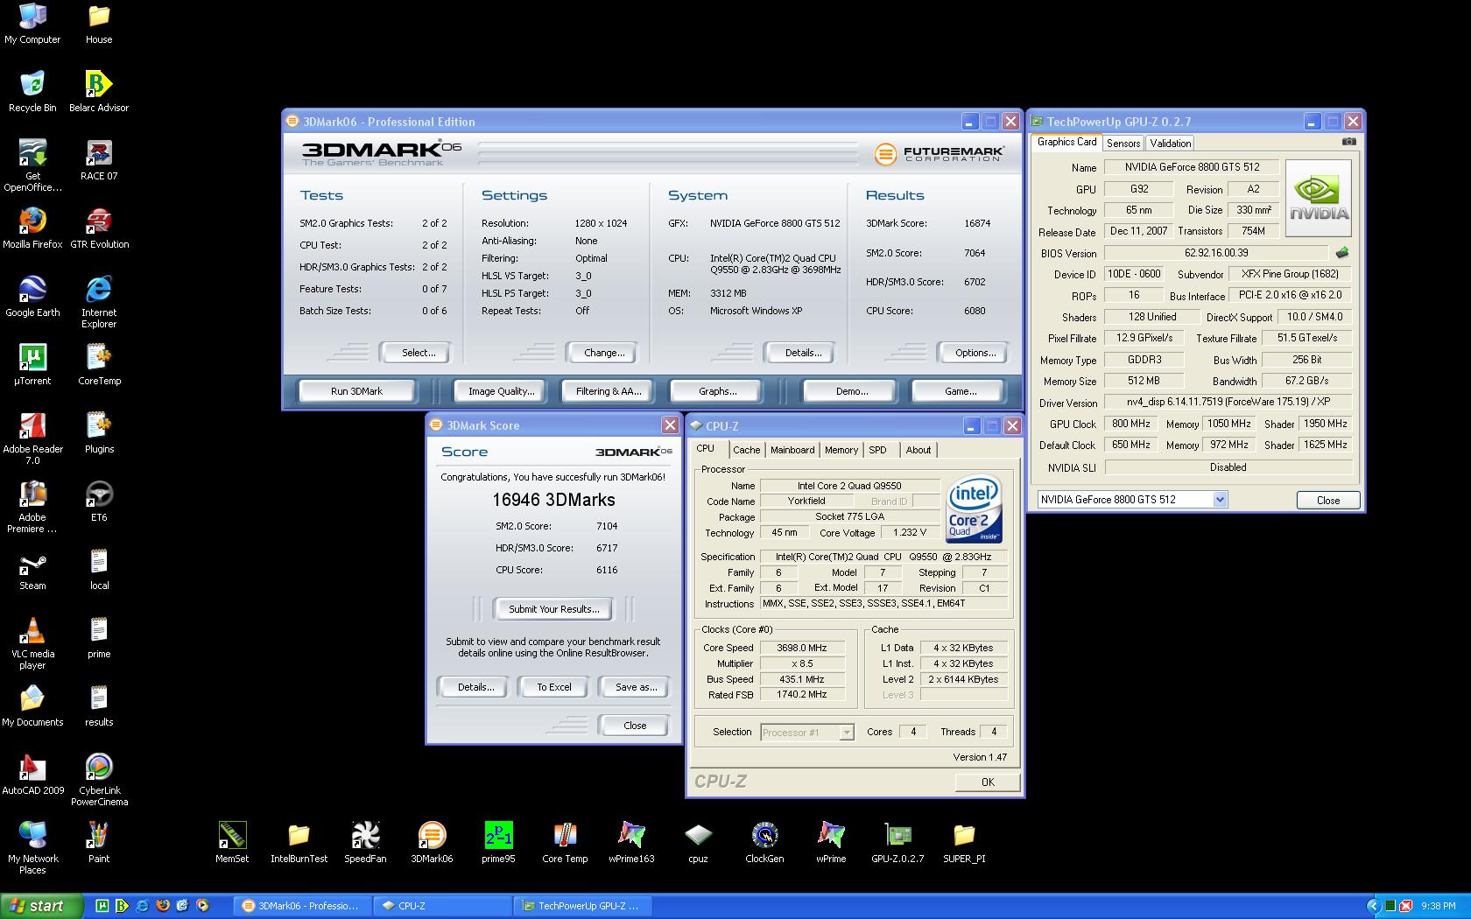
Task: Click Options... under Results in 3DMark06
Action: click(975, 353)
